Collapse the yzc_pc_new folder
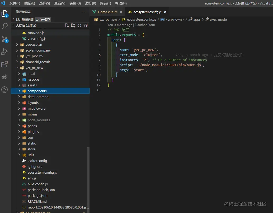Image resolution: width=273 pixels, height=213 pixels. coord(34,68)
